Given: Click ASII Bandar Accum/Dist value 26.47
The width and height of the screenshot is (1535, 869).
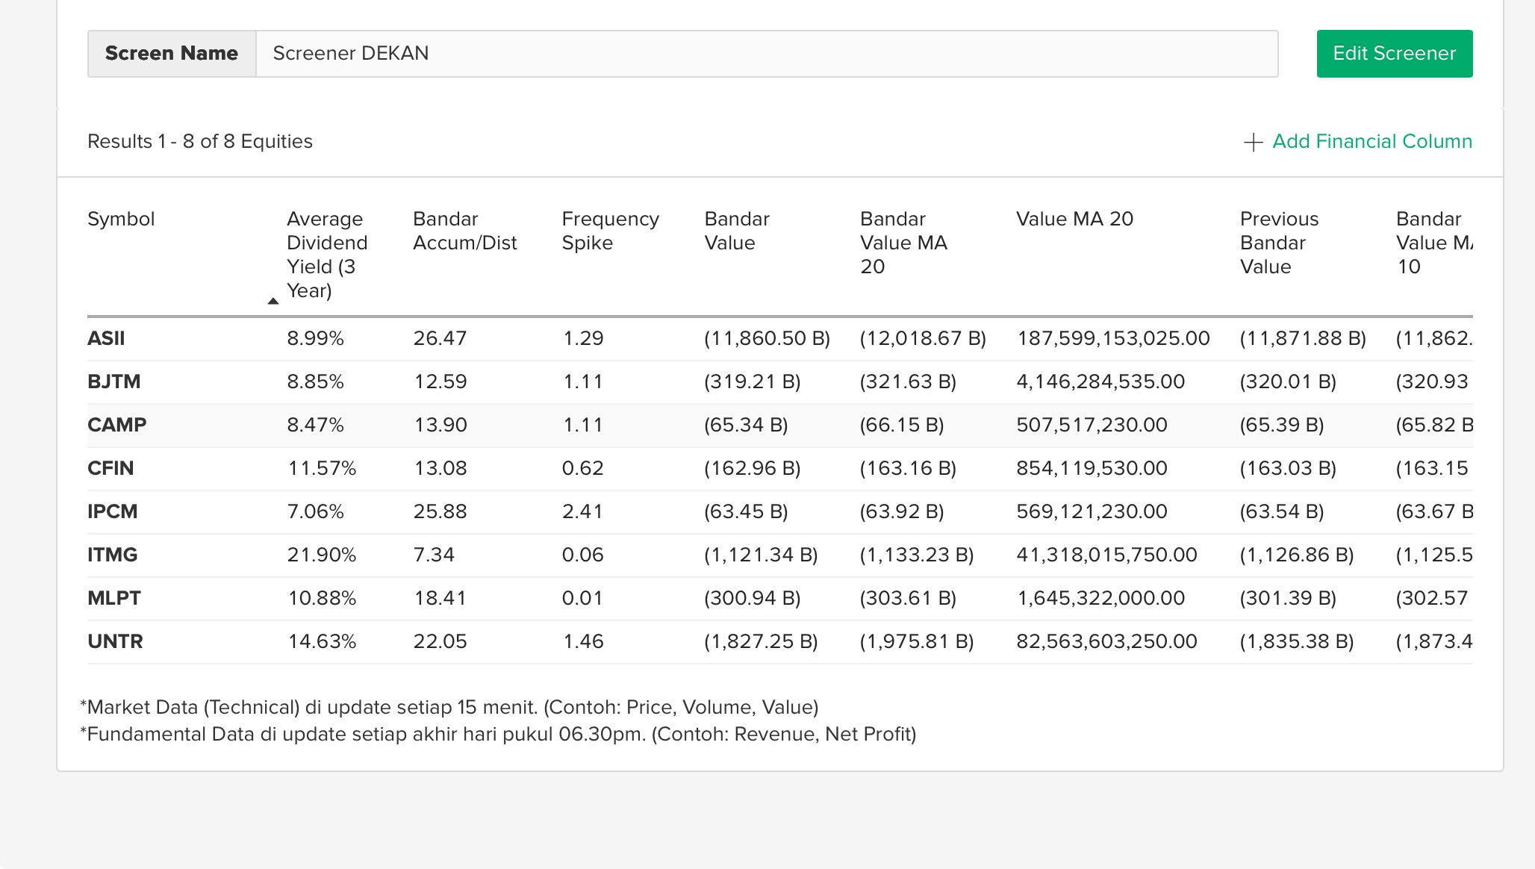Looking at the screenshot, I should point(440,338).
